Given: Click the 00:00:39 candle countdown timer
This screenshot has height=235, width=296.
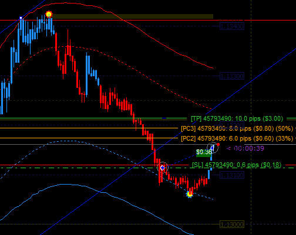Looking at the screenshot, I should click(x=249, y=148).
